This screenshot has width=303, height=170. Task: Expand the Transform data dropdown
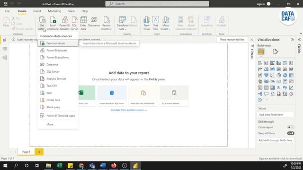pos(123,23)
